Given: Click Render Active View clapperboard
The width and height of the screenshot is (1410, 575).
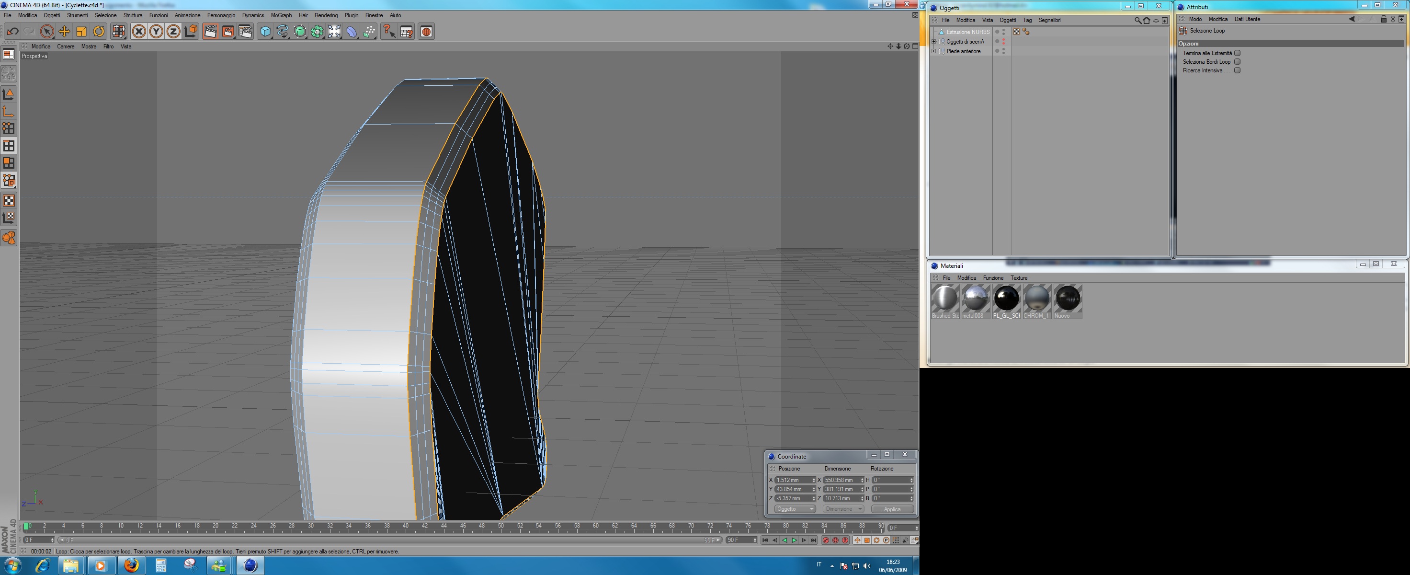Looking at the screenshot, I should tap(210, 32).
